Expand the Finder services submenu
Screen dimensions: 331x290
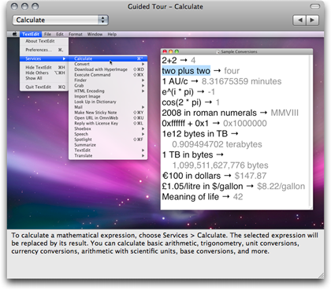(x=108, y=80)
